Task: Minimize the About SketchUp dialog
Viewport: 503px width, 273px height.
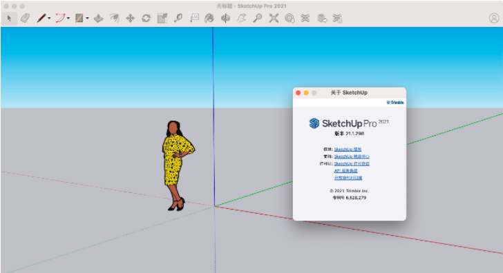Action: 306,93
